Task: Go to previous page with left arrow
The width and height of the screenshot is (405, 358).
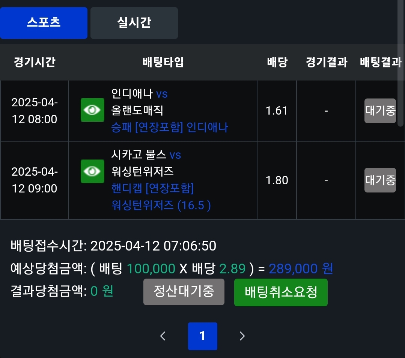Action: (163, 336)
